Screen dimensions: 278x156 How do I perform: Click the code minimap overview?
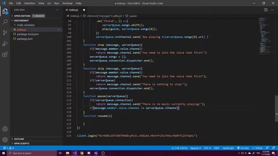coord(266,36)
